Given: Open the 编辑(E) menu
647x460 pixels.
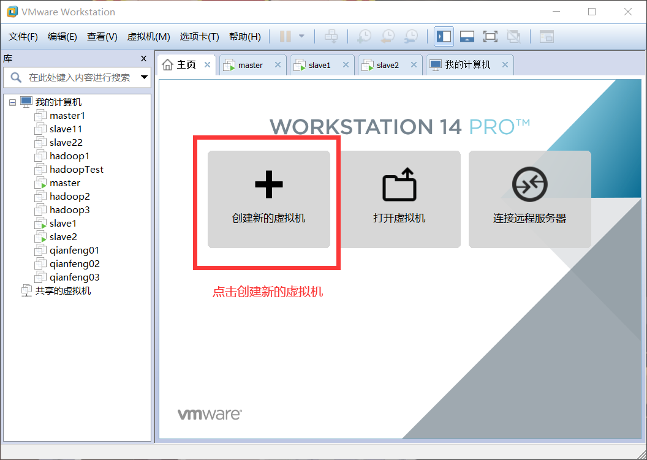Looking at the screenshot, I should point(62,37).
